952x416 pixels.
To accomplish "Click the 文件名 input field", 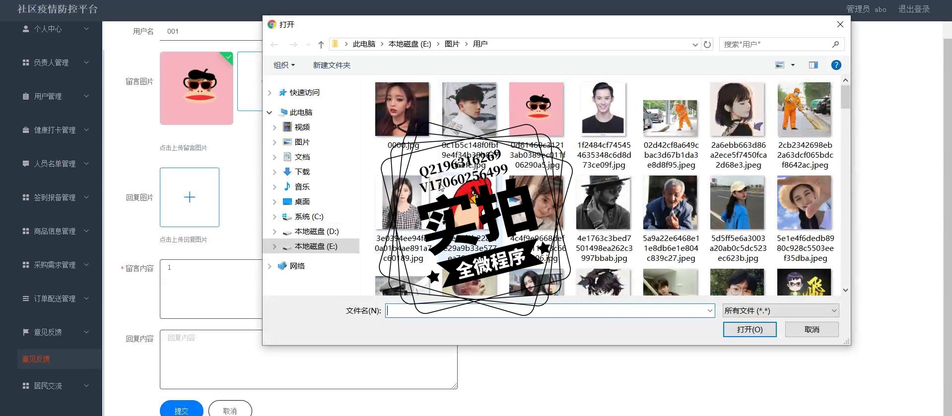I will (546, 311).
